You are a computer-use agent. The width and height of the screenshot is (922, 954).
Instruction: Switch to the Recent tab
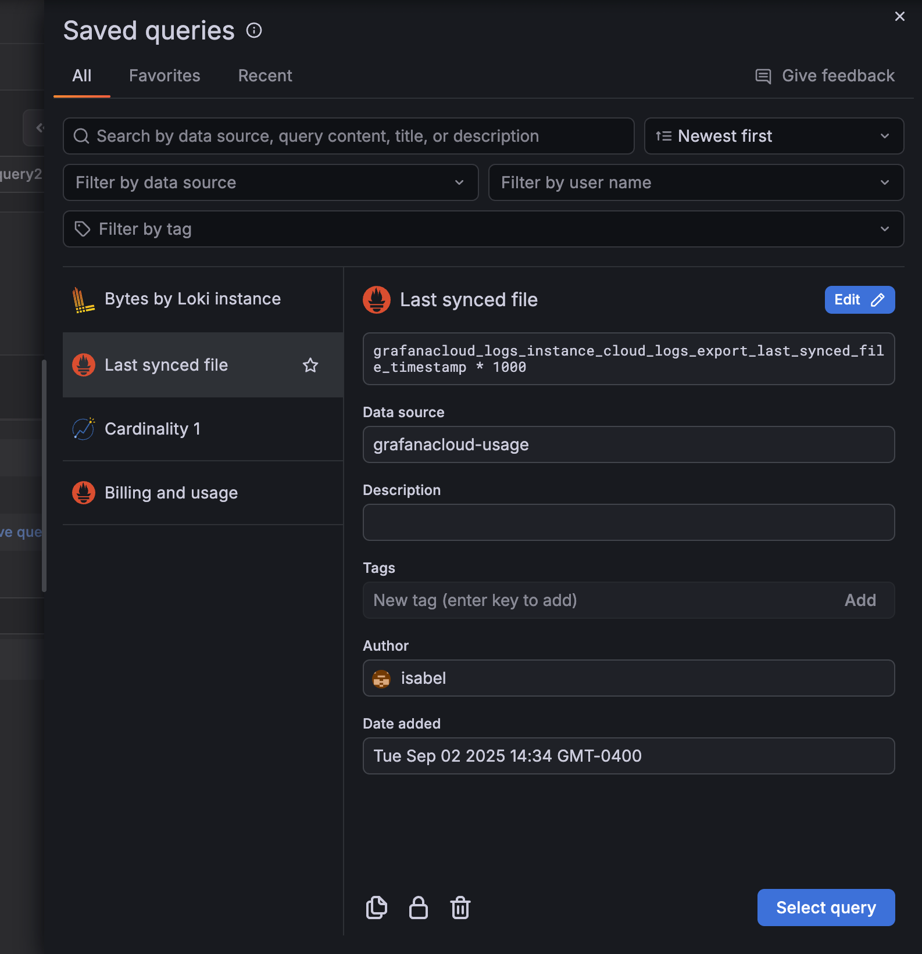pyautogui.click(x=265, y=76)
